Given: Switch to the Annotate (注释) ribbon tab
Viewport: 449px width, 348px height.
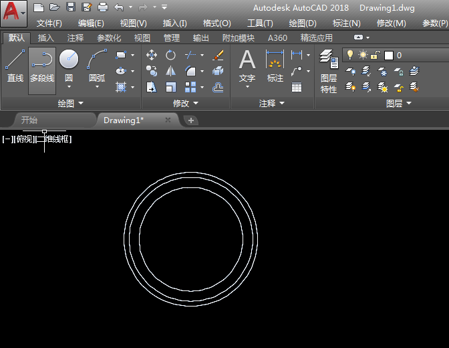Looking at the screenshot, I should 76,38.
